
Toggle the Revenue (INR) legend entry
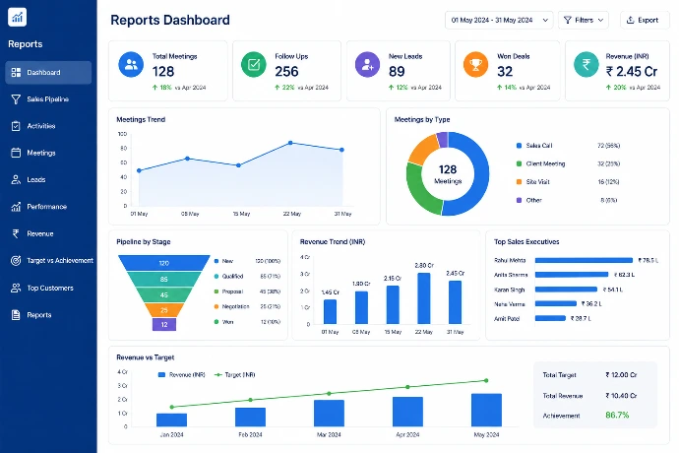tap(181, 374)
